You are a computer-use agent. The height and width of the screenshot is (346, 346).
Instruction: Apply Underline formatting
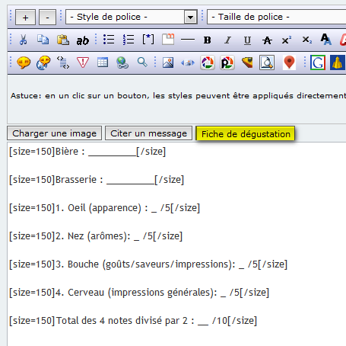tap(247, 40)
